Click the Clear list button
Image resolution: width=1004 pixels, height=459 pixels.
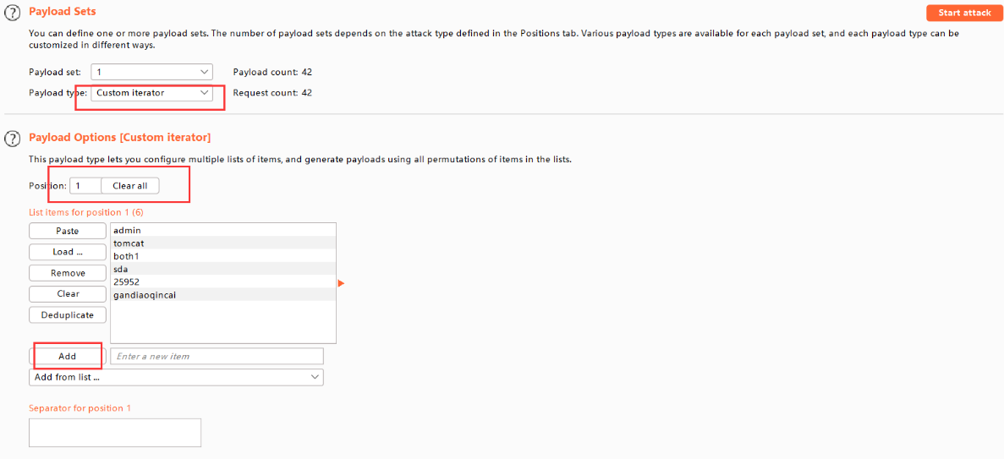tap(68, 294)
